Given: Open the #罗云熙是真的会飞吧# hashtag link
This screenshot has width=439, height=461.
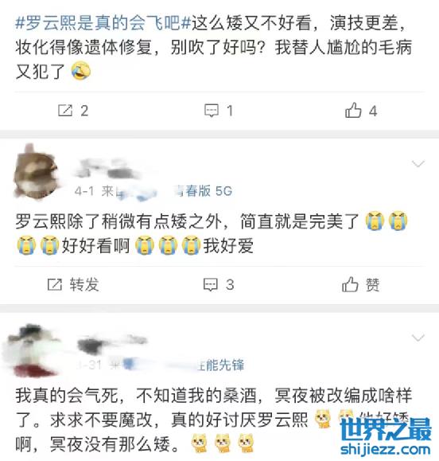Looking at the screenshot, I should [x=103, y=22].
